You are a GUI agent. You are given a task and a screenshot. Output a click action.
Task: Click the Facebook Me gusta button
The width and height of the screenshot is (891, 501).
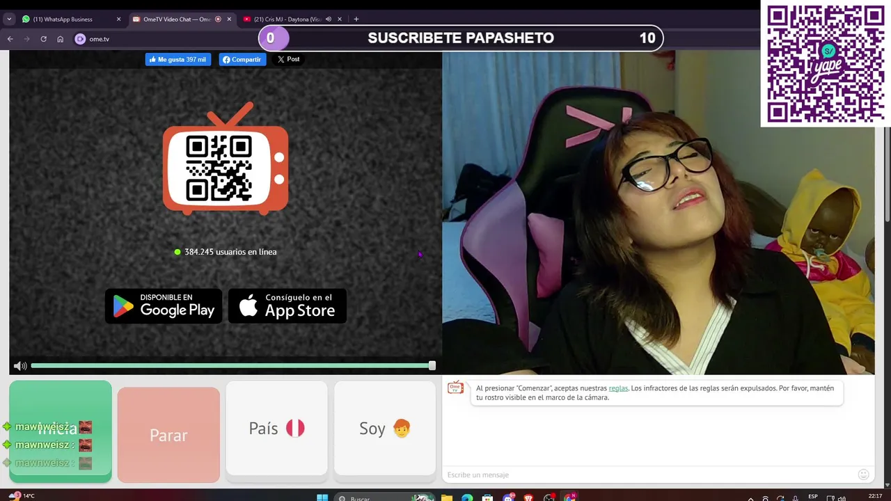(178, 60)
